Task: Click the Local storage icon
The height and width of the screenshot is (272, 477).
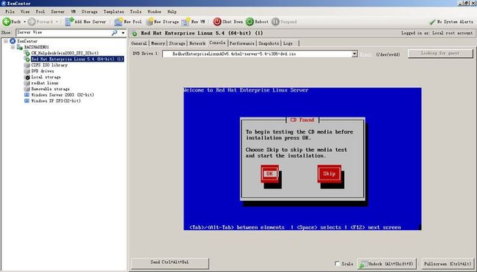Action: tap(26, 77)
